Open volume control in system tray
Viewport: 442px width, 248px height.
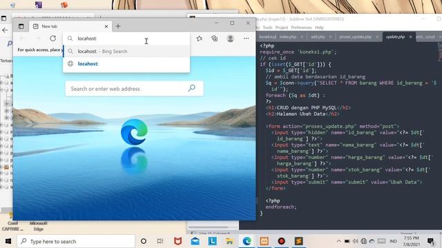click(x=355, y=241)
